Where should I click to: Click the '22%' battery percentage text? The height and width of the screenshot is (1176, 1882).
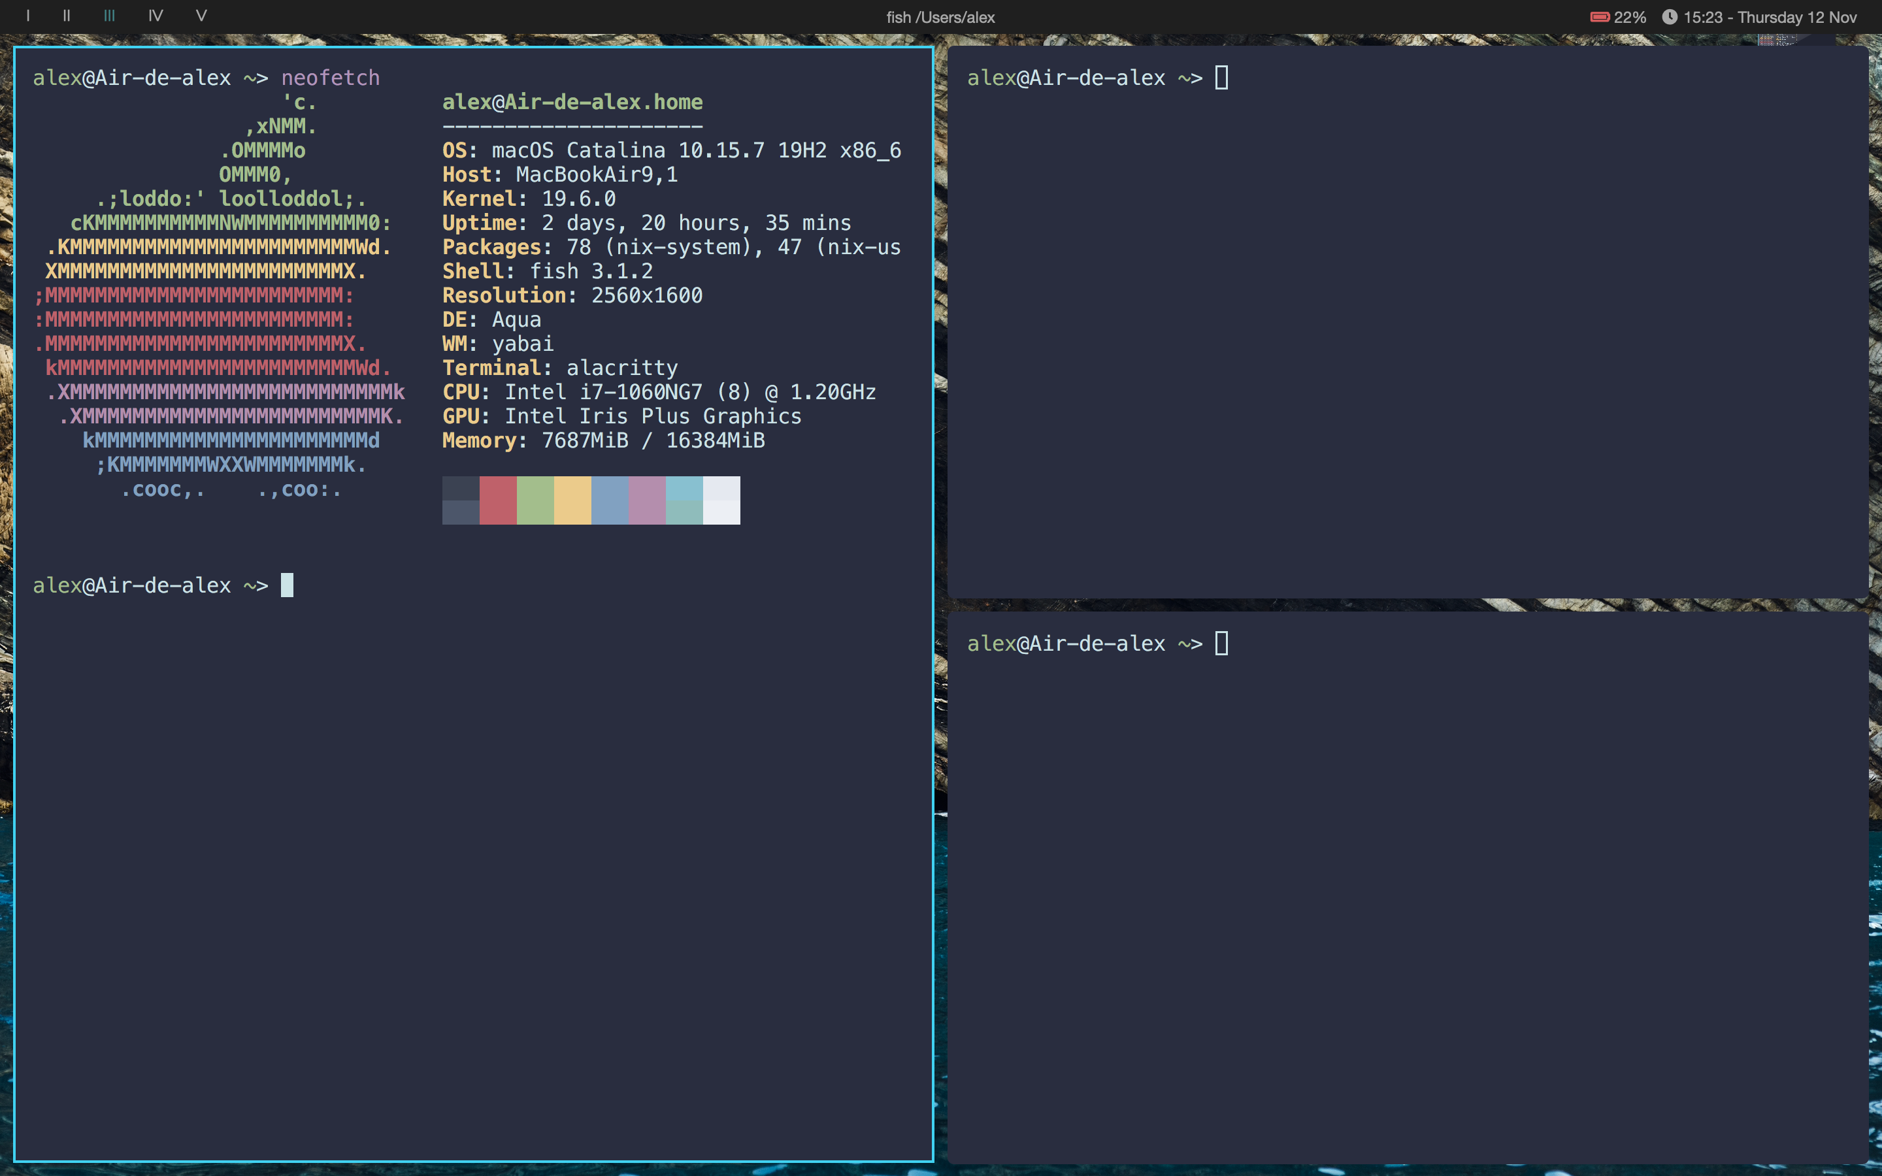(x=1630, y=16)
